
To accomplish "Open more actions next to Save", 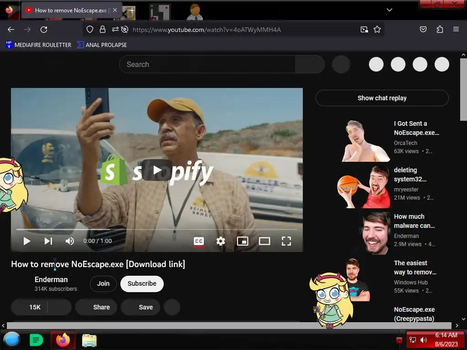I will 172,307.
